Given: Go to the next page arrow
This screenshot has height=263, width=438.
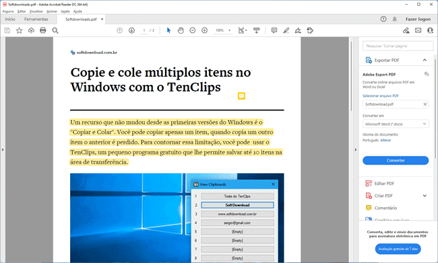Looking at the screenshot, I should coord(131,30).
